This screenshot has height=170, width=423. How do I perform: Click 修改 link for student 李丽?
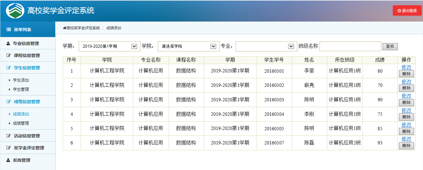406,67
